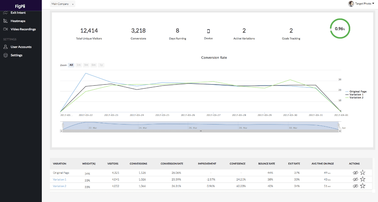378x202 pixels.
Task: Click the Device phone icon in stats bar
Action: 208,30
